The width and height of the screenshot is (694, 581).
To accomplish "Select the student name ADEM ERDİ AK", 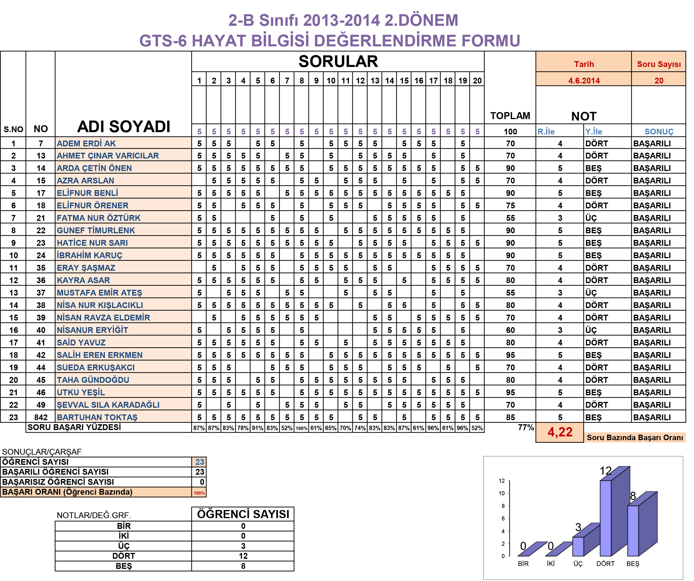I will (x=123, y=144).
